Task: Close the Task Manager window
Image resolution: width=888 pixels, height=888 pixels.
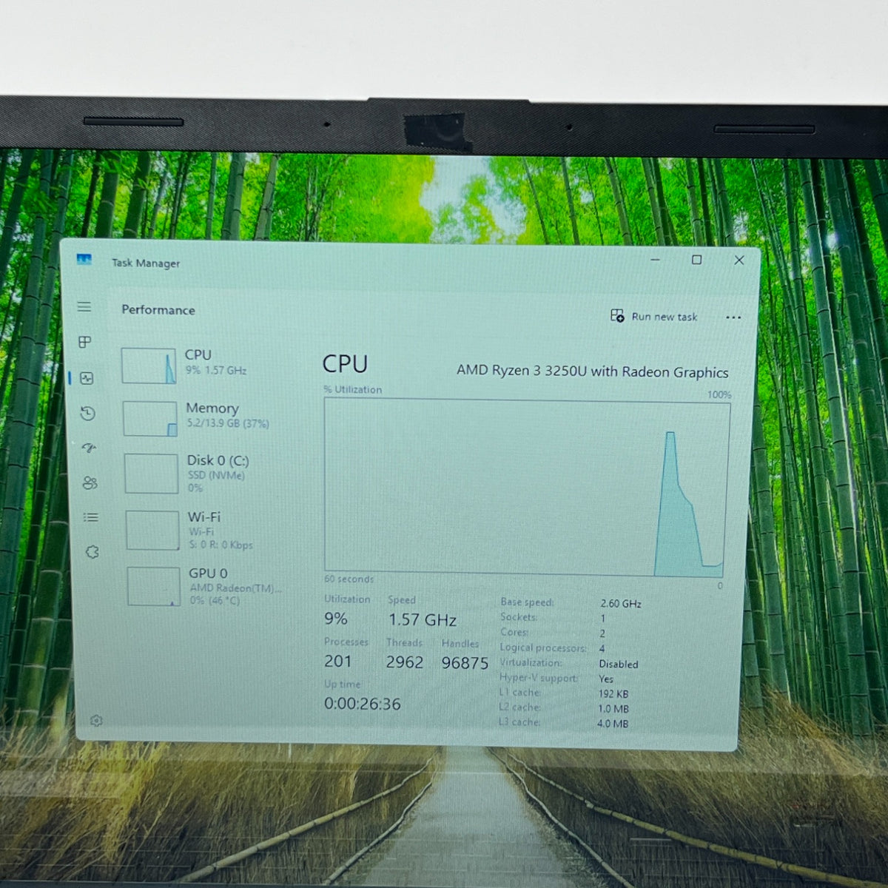Action: pos(739,260)
